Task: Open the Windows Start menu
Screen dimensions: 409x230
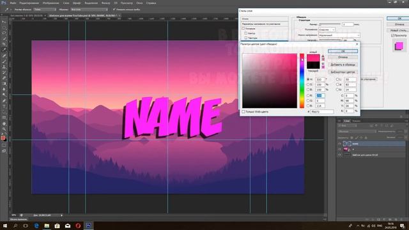Action: [4, 226]
